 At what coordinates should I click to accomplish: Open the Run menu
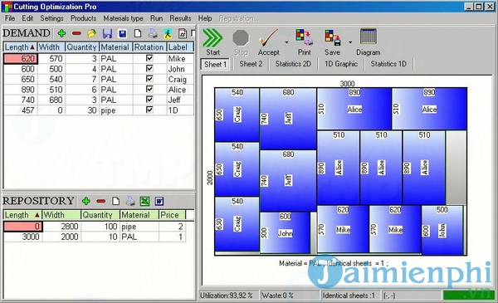pos(156,18)
